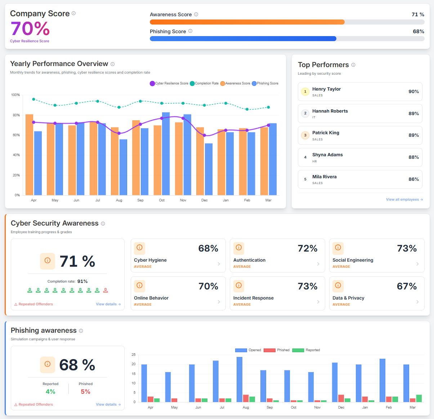Open Data & Privacy chevron arrow
The height and width of the screenshot is (419, 434).
[x=417, y=302]
